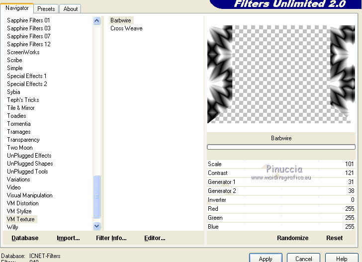Select the Barbwire filter
This screenshot has width=362, height=262.
(121, 20)
